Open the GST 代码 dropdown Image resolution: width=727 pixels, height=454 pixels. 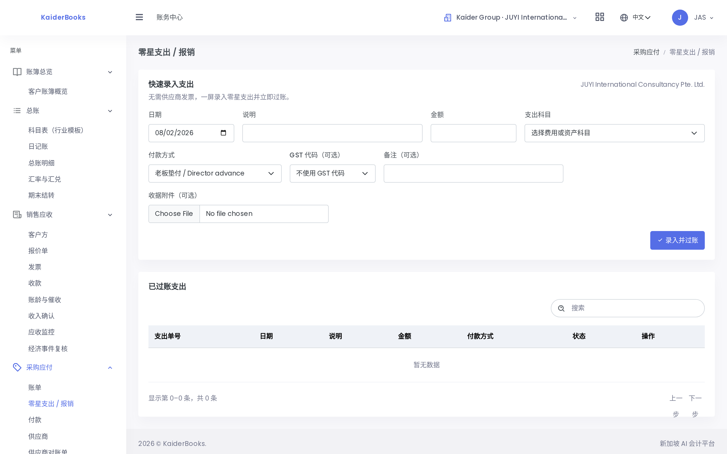[x=332, y=173]
